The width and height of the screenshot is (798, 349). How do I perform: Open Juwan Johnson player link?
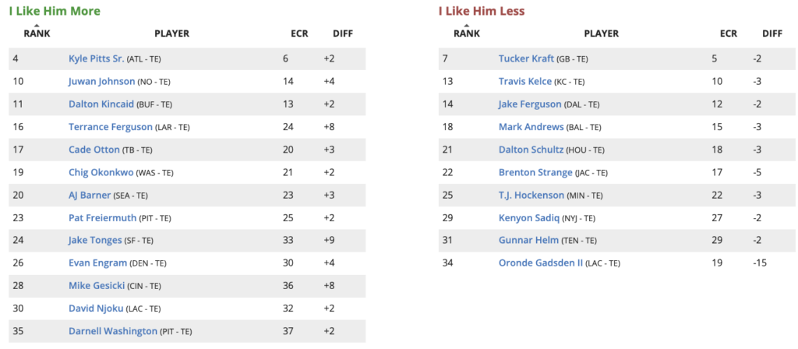pyautogui.click(x=102, y=81)
